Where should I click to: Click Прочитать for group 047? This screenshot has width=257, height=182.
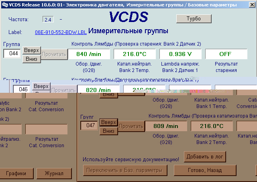(131, 126)
